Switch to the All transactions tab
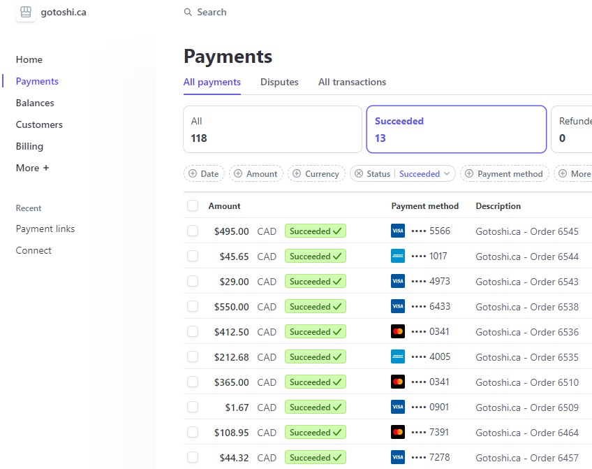Screen dimensions: 592x469 tap(352, 82)
